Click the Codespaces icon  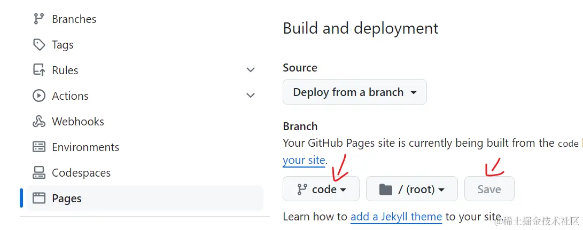pyautogui.click(x=38, y=173)
